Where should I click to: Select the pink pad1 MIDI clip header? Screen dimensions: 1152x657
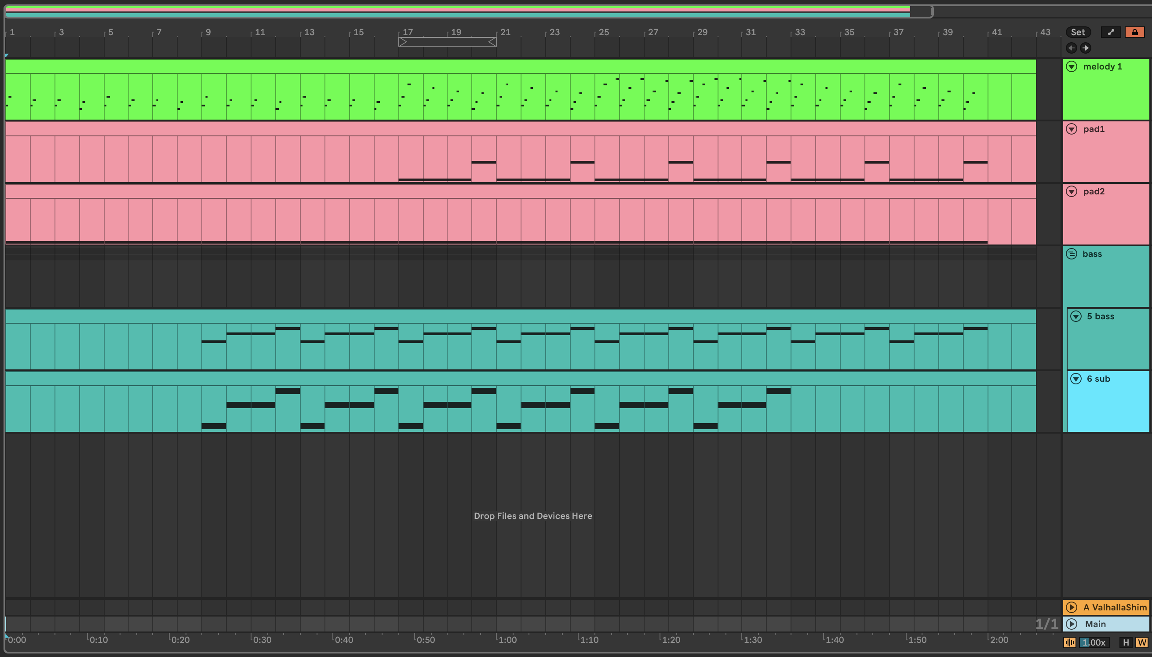click(521, 129)
